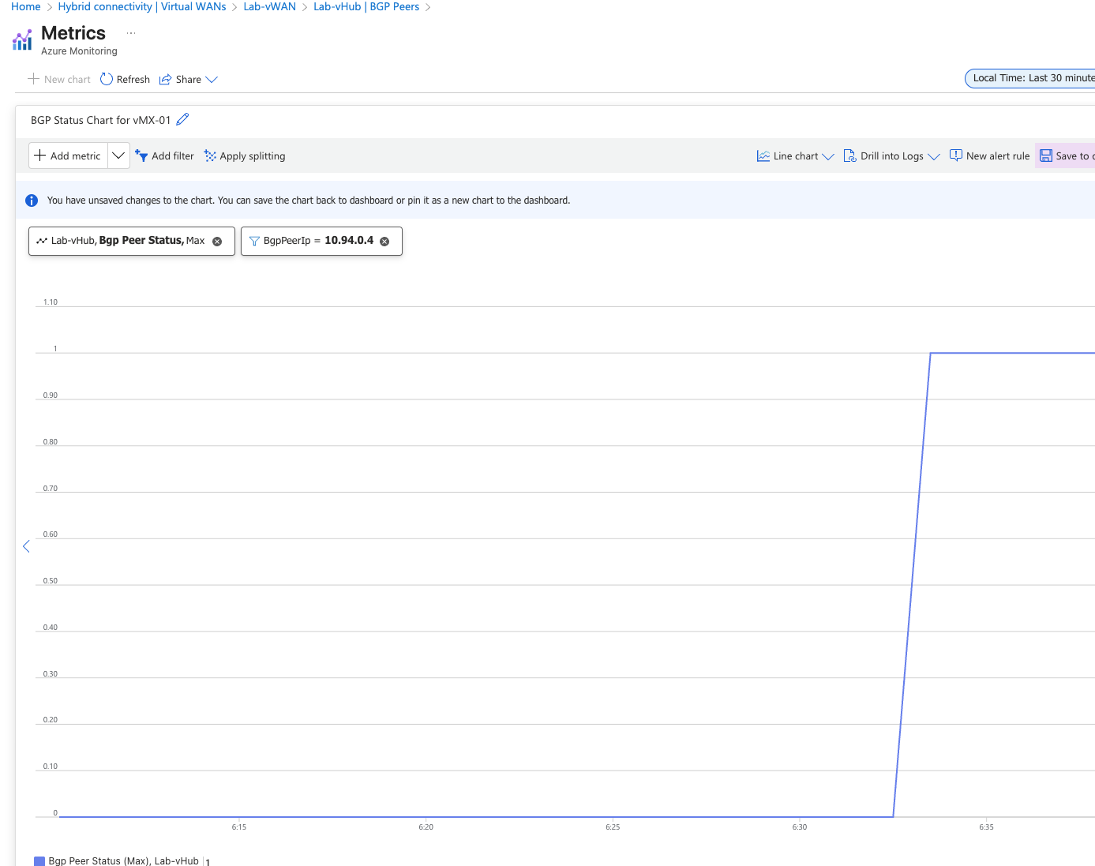Viewport: 1095px width, 866px height.
Task: Click New alert rule button
Action: (x=989, y=156)
